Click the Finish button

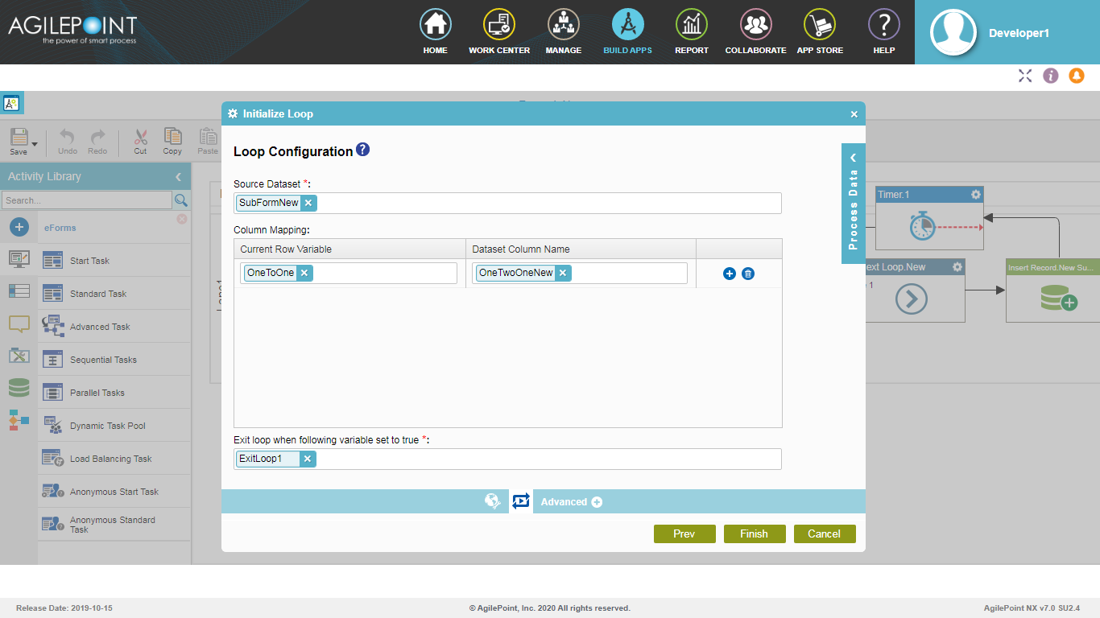[x=754, y=534]
